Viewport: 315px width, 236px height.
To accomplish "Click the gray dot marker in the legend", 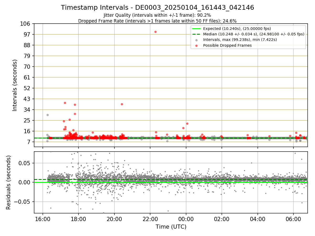I will point(197,40).
